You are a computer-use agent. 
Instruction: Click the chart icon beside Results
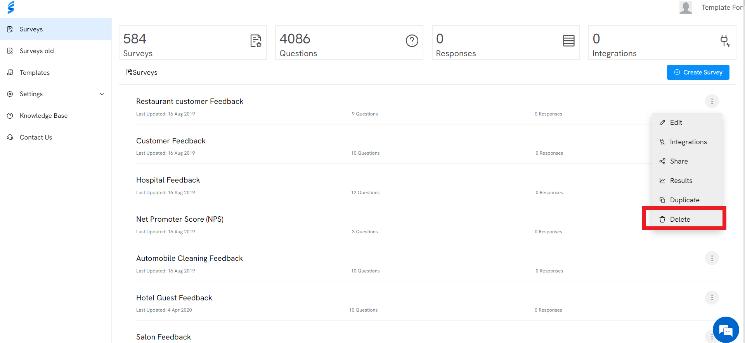tap(662, 181)
